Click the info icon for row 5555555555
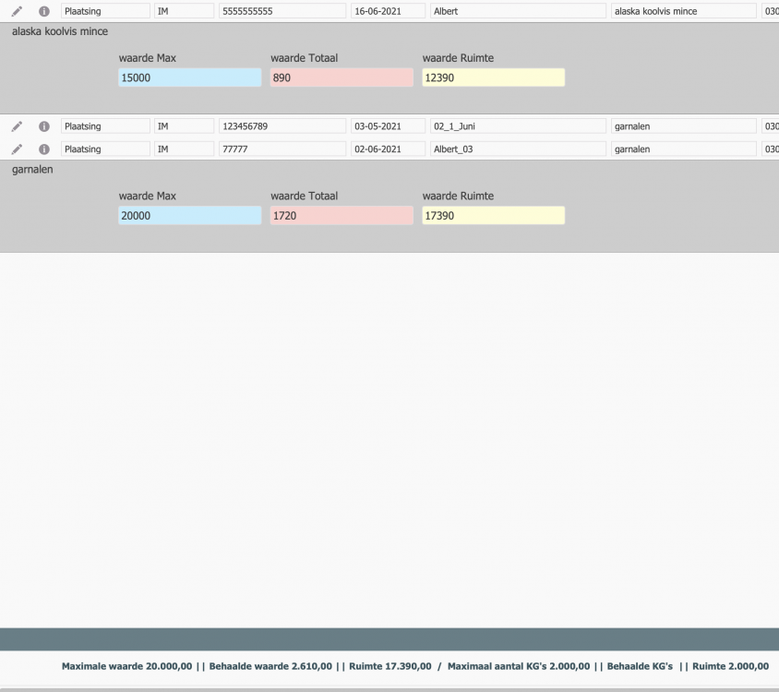The height and width of the screenshot is (692, 779). (43, 11)
